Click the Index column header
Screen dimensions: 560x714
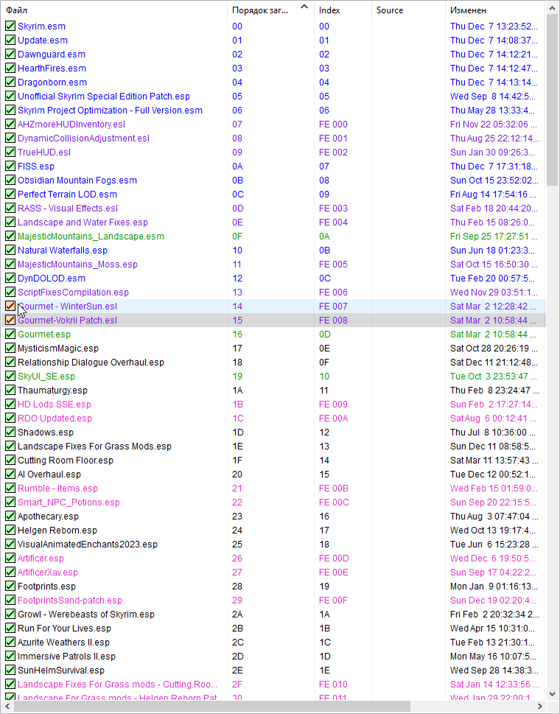point(343,10)
